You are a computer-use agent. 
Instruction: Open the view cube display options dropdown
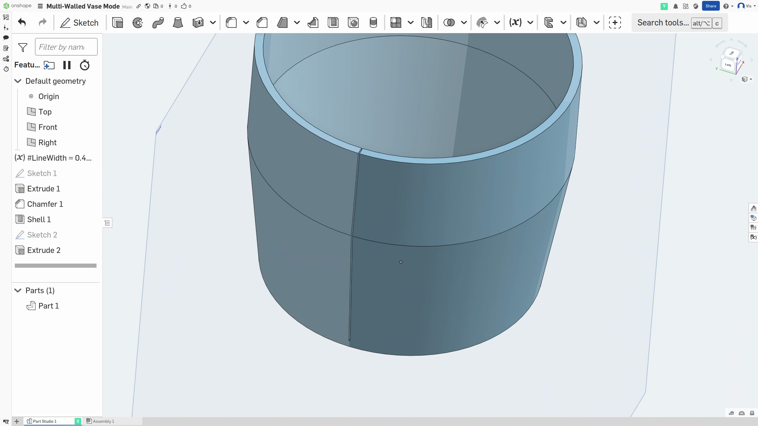click(747, 79)
